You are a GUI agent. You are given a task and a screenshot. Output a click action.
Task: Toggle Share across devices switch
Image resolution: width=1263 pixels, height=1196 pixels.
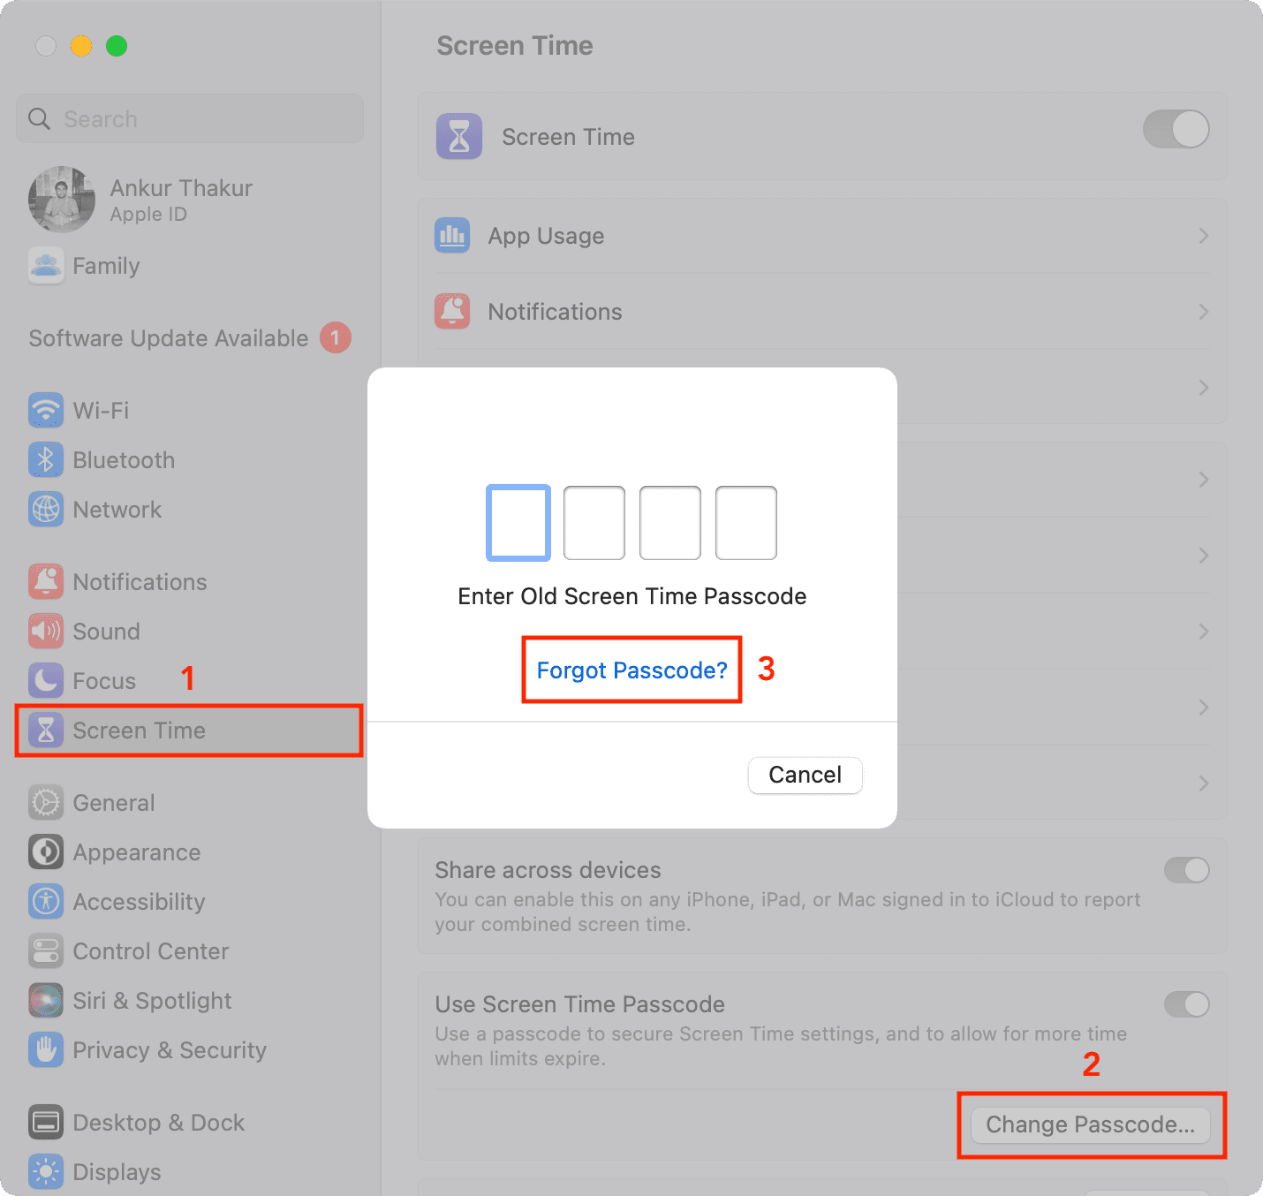pos(1187,870)
